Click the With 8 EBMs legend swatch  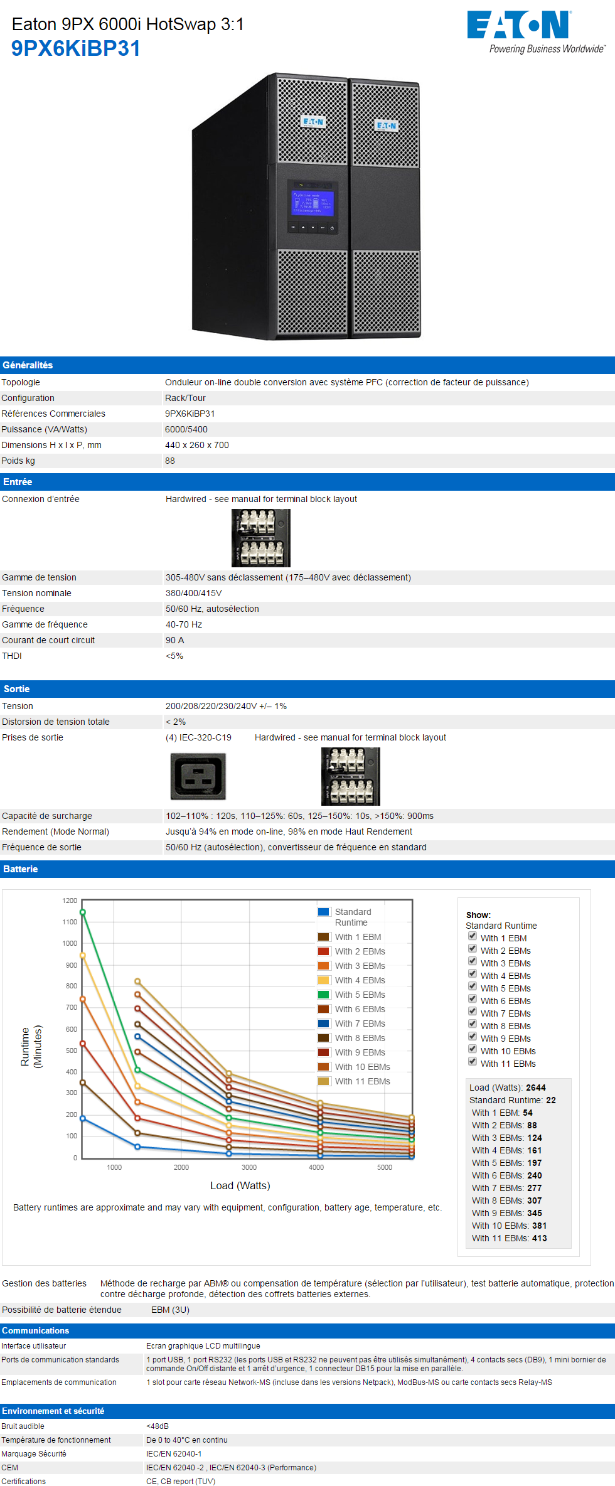pos(324,1038)
